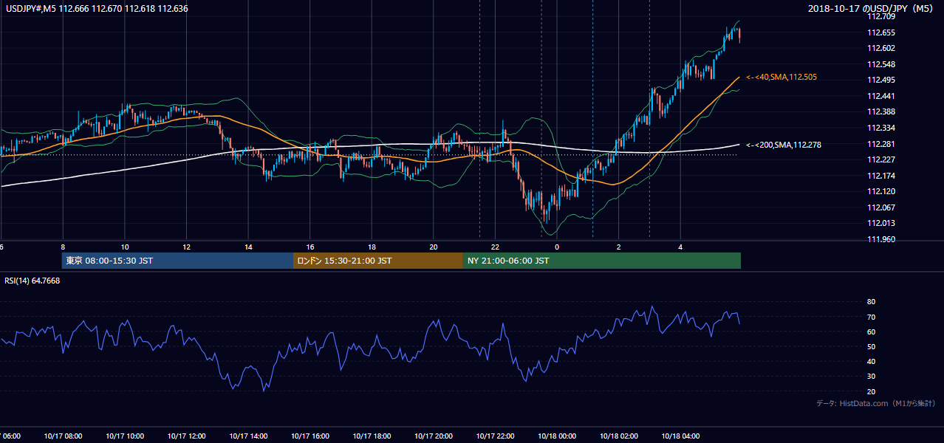Viewport: 944px width, 443px height.
Task: Click hour tick 10 under price chart
Action: pos(125,247)
